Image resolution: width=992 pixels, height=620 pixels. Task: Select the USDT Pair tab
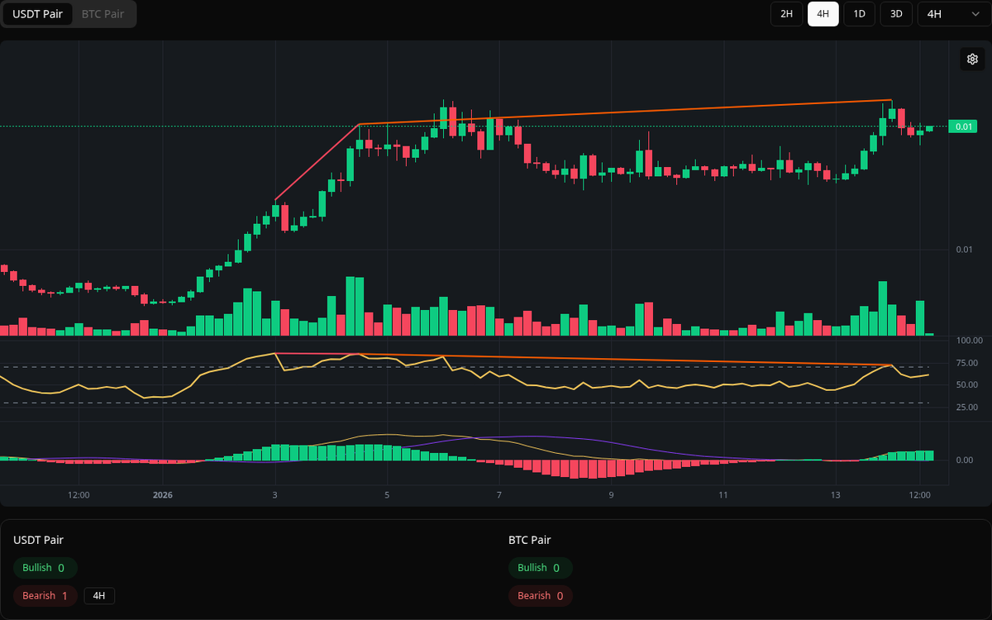tap(37, 14)
